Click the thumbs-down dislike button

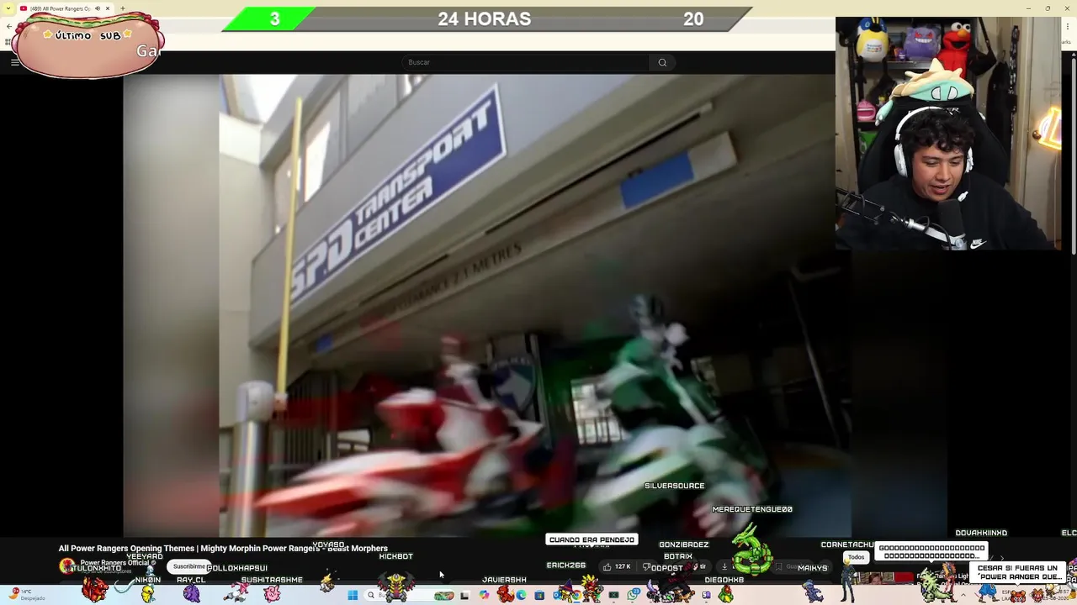pyautogui.click(x=645, y=567)
